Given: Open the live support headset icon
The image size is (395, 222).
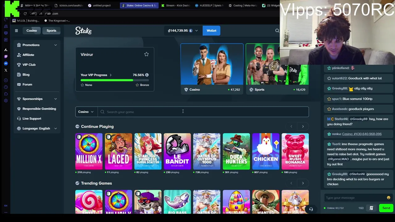Looking at the screenshot, I should click(x=311, y=209).
